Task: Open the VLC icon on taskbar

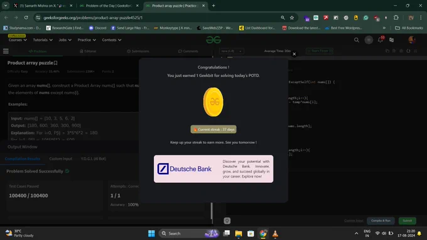Action: pyautogui.click(x=275, y=234)
